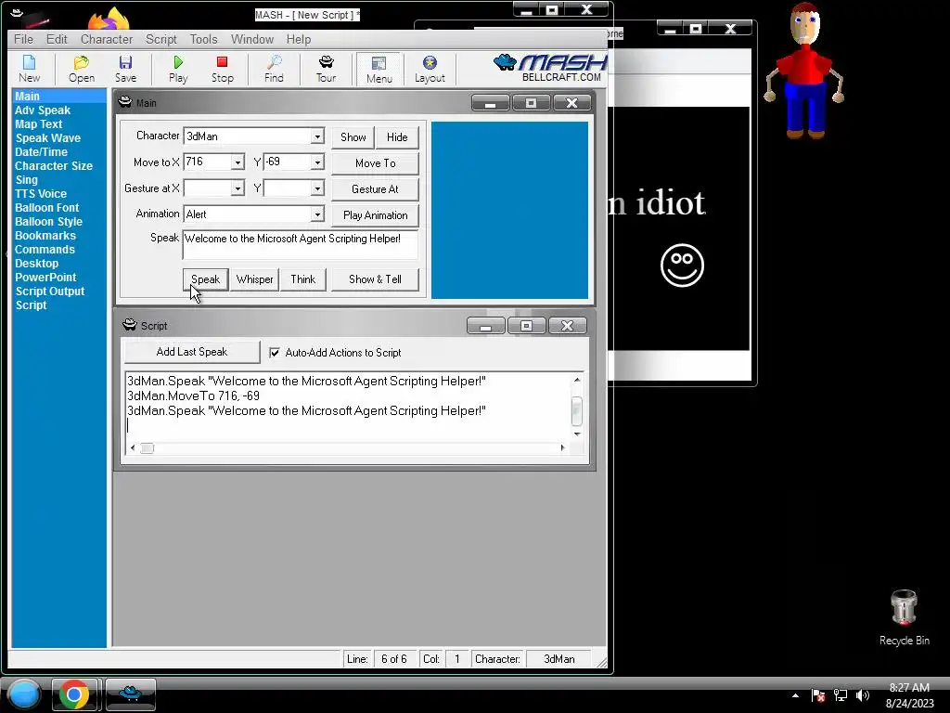The image size is (950, 713).
Task: Click the Move To button
Action: (x=375, y=163)
